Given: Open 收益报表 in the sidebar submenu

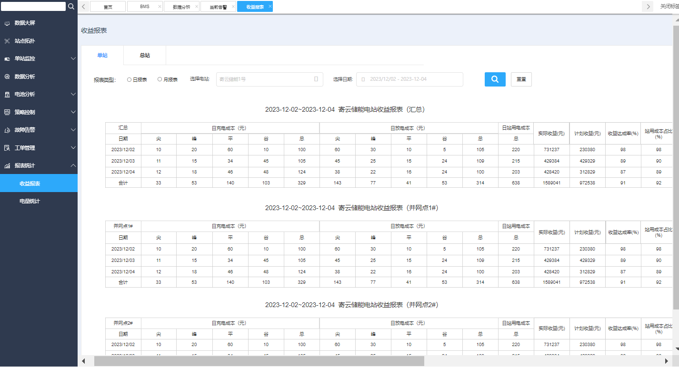Looking at the screenshot, I should pyautogui.click(x=39, y=183).
